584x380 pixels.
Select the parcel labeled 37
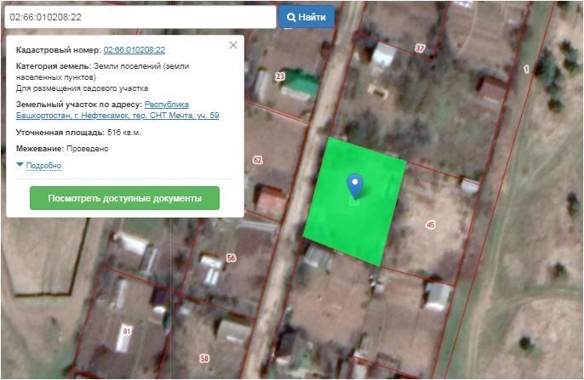pyautogui.click(x=419, y=48)
